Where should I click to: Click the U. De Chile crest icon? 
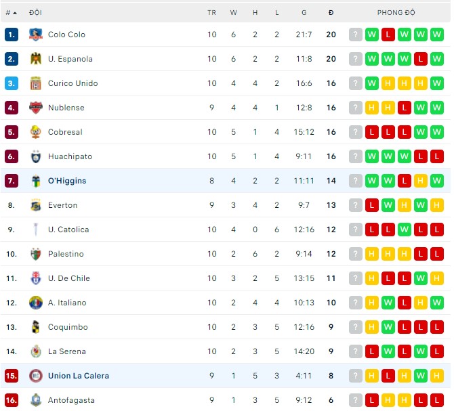36,278
